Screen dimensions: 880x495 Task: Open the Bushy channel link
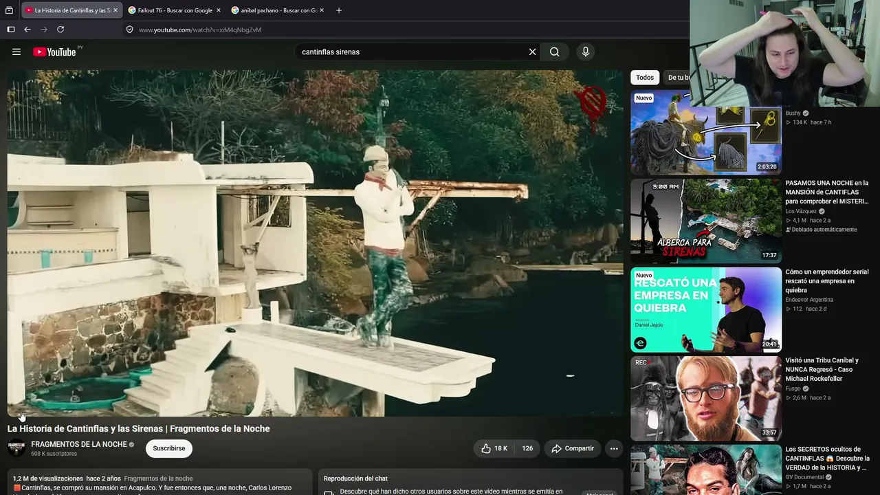pyautogui.click(x=793, y=113)
